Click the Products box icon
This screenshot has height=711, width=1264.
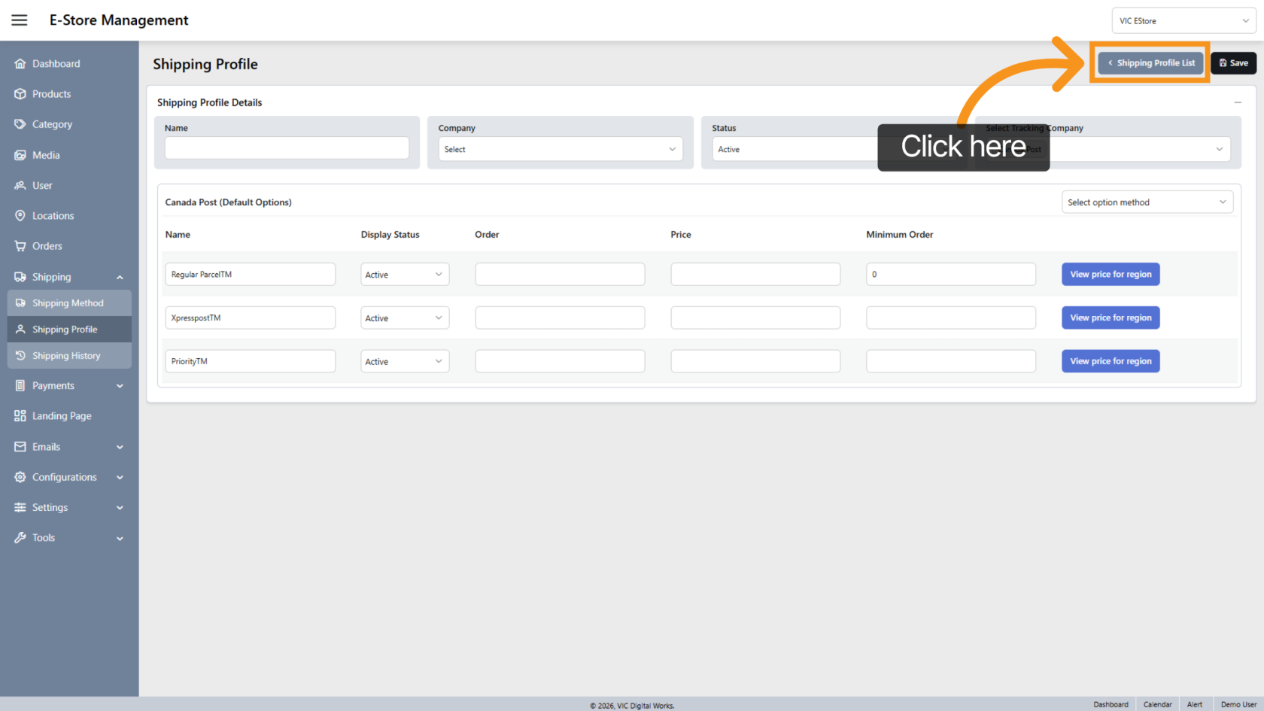(20, 94)
